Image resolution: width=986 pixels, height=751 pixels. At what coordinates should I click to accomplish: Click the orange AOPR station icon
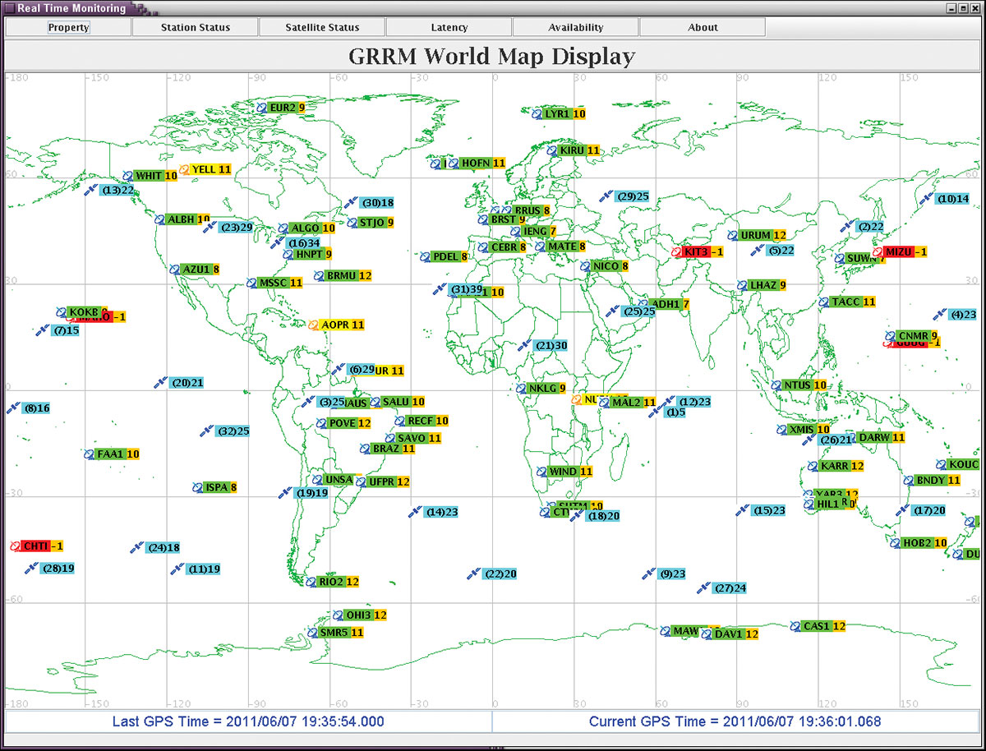(x=314, y=325)
